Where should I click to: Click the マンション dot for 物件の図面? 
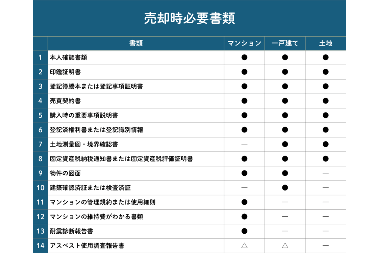coord(244,173)
